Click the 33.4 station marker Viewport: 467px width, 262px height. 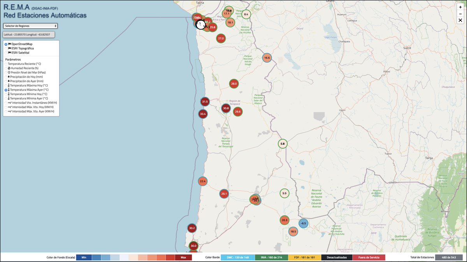click(202, 114)
